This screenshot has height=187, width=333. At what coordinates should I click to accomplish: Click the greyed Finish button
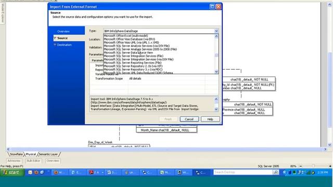tap(168, 119)
